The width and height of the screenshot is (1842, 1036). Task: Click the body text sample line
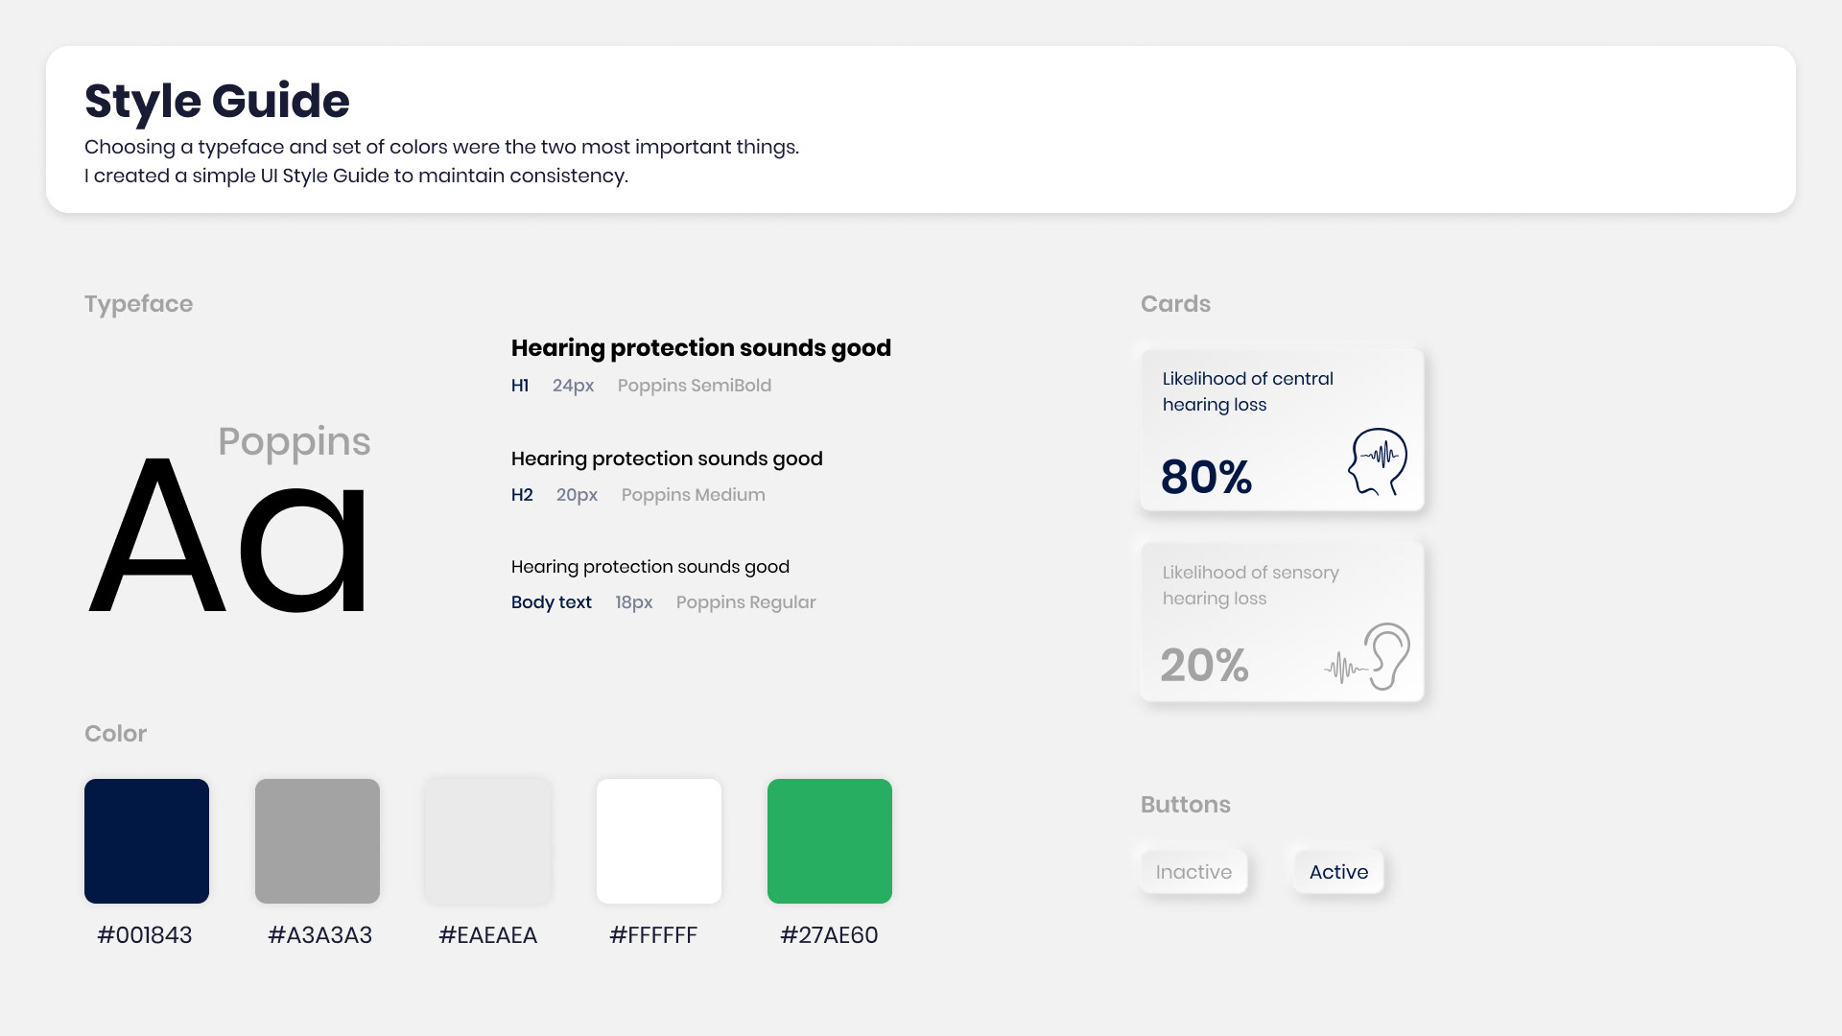649,567
